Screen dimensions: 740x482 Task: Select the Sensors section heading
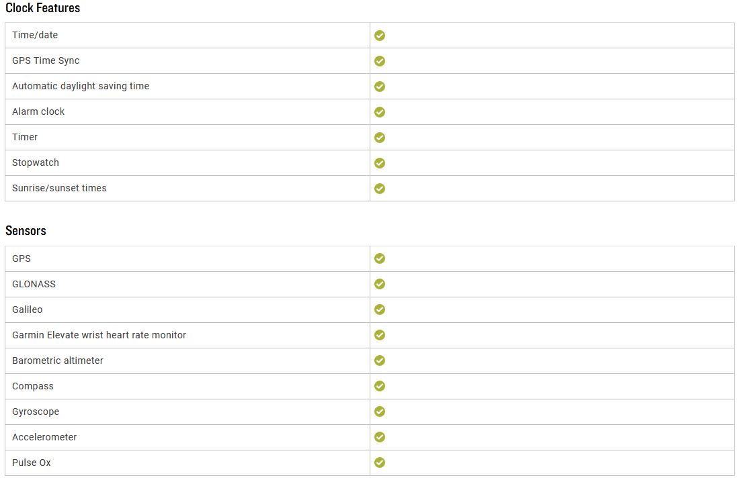[x=26, y=230]
